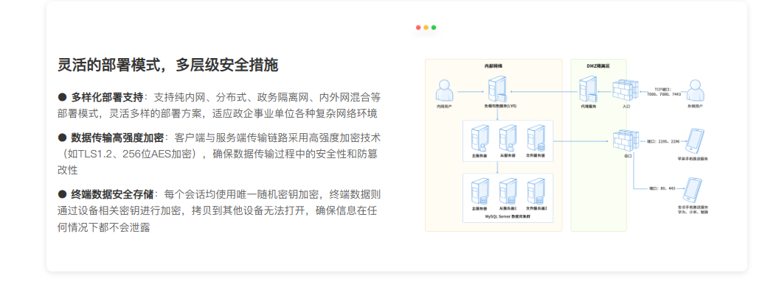The image size is (762, 306).
Task: Select the 从服务器1 database server icon
Action: point(508,191)
